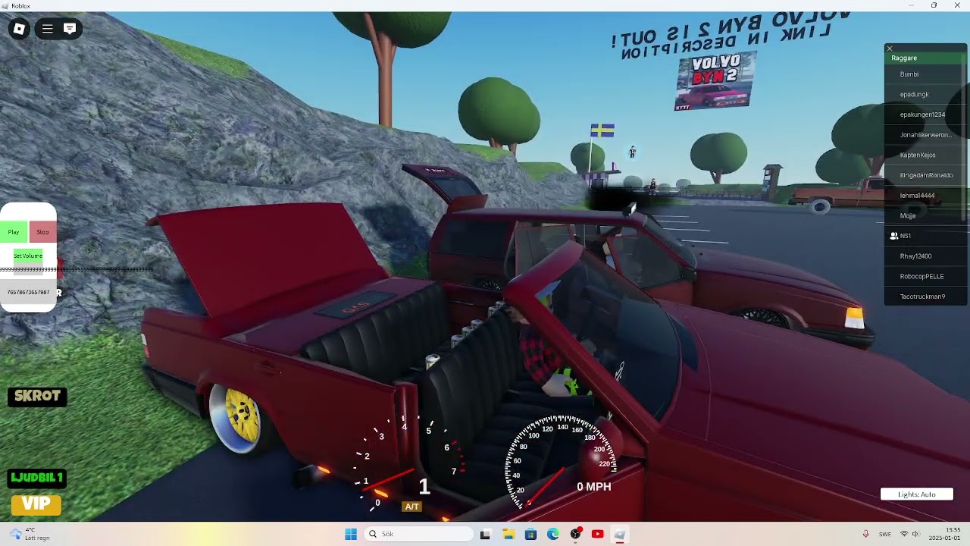The image size is (970, 546).
Task: Open File Explorer from the taskbar
Action: point(508,534)
